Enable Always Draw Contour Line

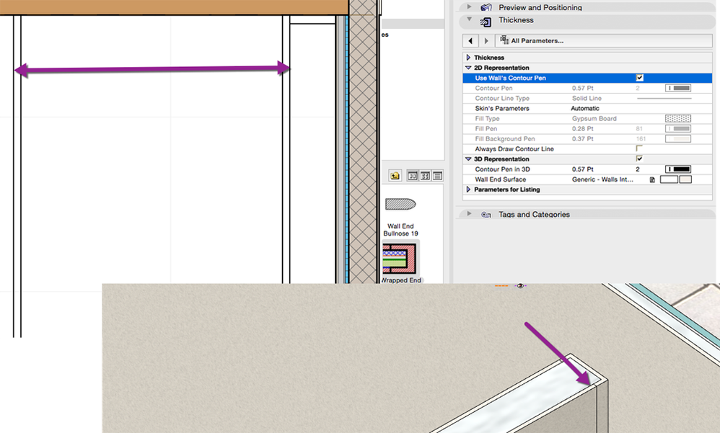(640, 148)
